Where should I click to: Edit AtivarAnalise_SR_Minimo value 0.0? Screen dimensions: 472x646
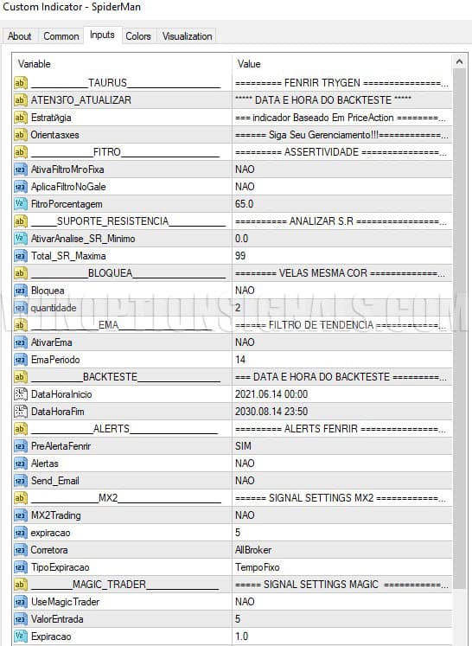342,239
